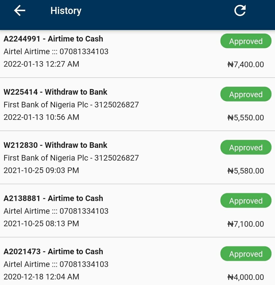This screenshot has height=285, width=275.
Task: Click the History header title
Action: (x=66, y=11)
